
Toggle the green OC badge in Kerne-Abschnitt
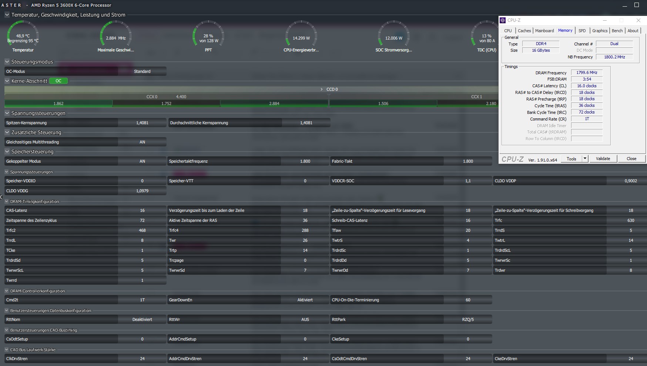pyautogui.click(x=58, y=81)
